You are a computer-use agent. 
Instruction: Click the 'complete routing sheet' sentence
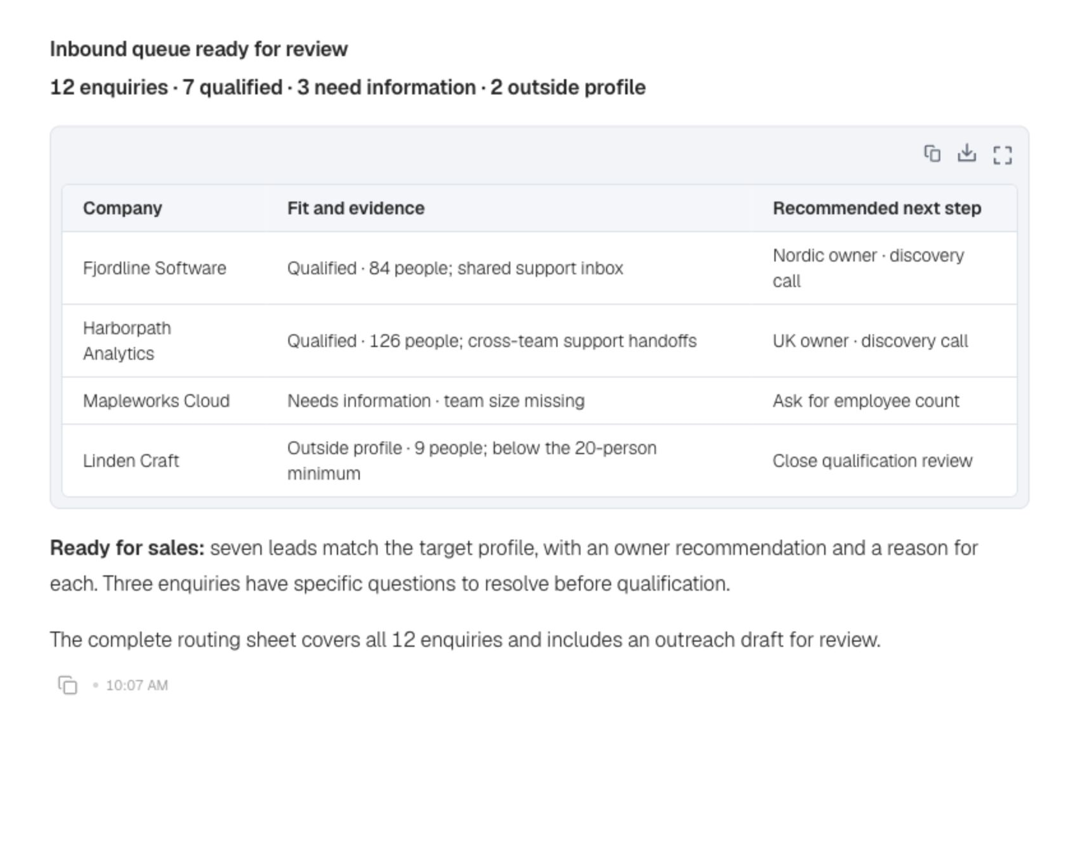pyautogui.click(x=465, y=640)
